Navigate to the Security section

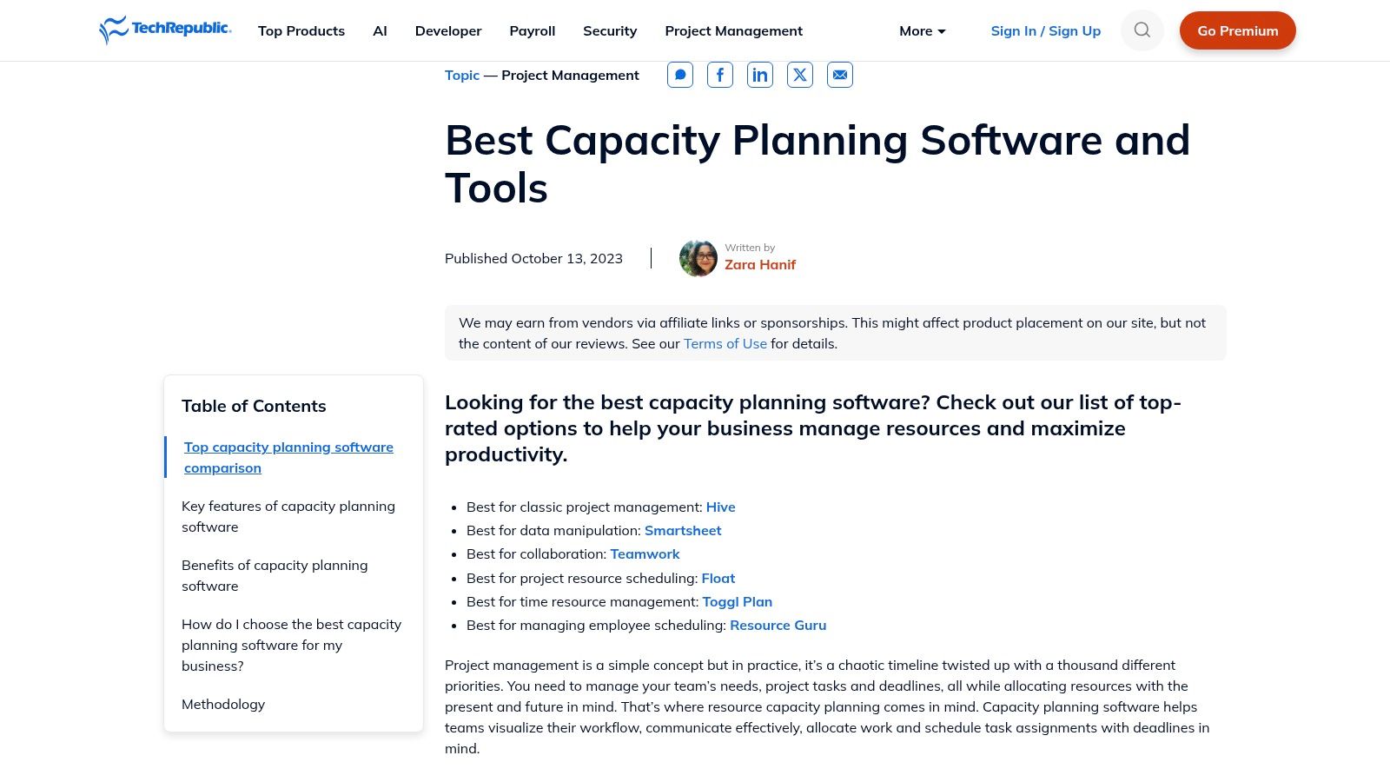tap(610, 30)
